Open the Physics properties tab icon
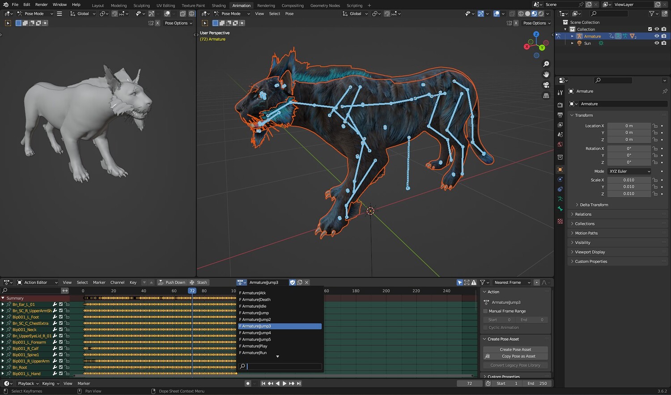Image resolution: width=671 pixels, height=395 pixels. tap(560, 179)
